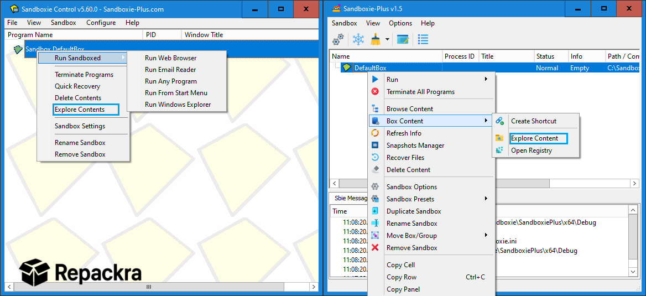Switch to the Sbie Messages tab
This screenshot has width=646, height=296.
(350, 198)
